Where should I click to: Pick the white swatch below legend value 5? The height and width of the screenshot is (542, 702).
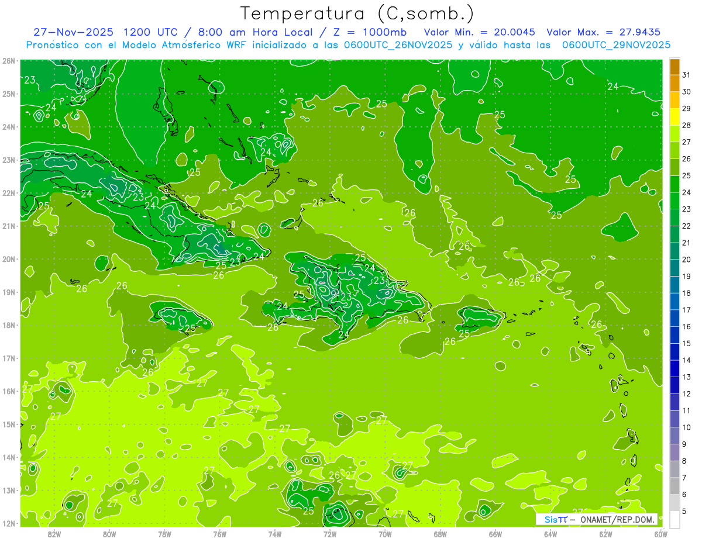(x=675, y=519)
